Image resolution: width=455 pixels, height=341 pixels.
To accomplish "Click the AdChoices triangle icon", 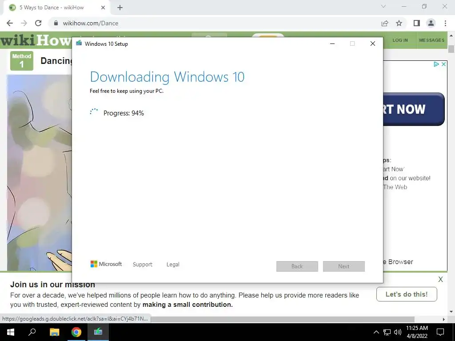I will point(436,64).
